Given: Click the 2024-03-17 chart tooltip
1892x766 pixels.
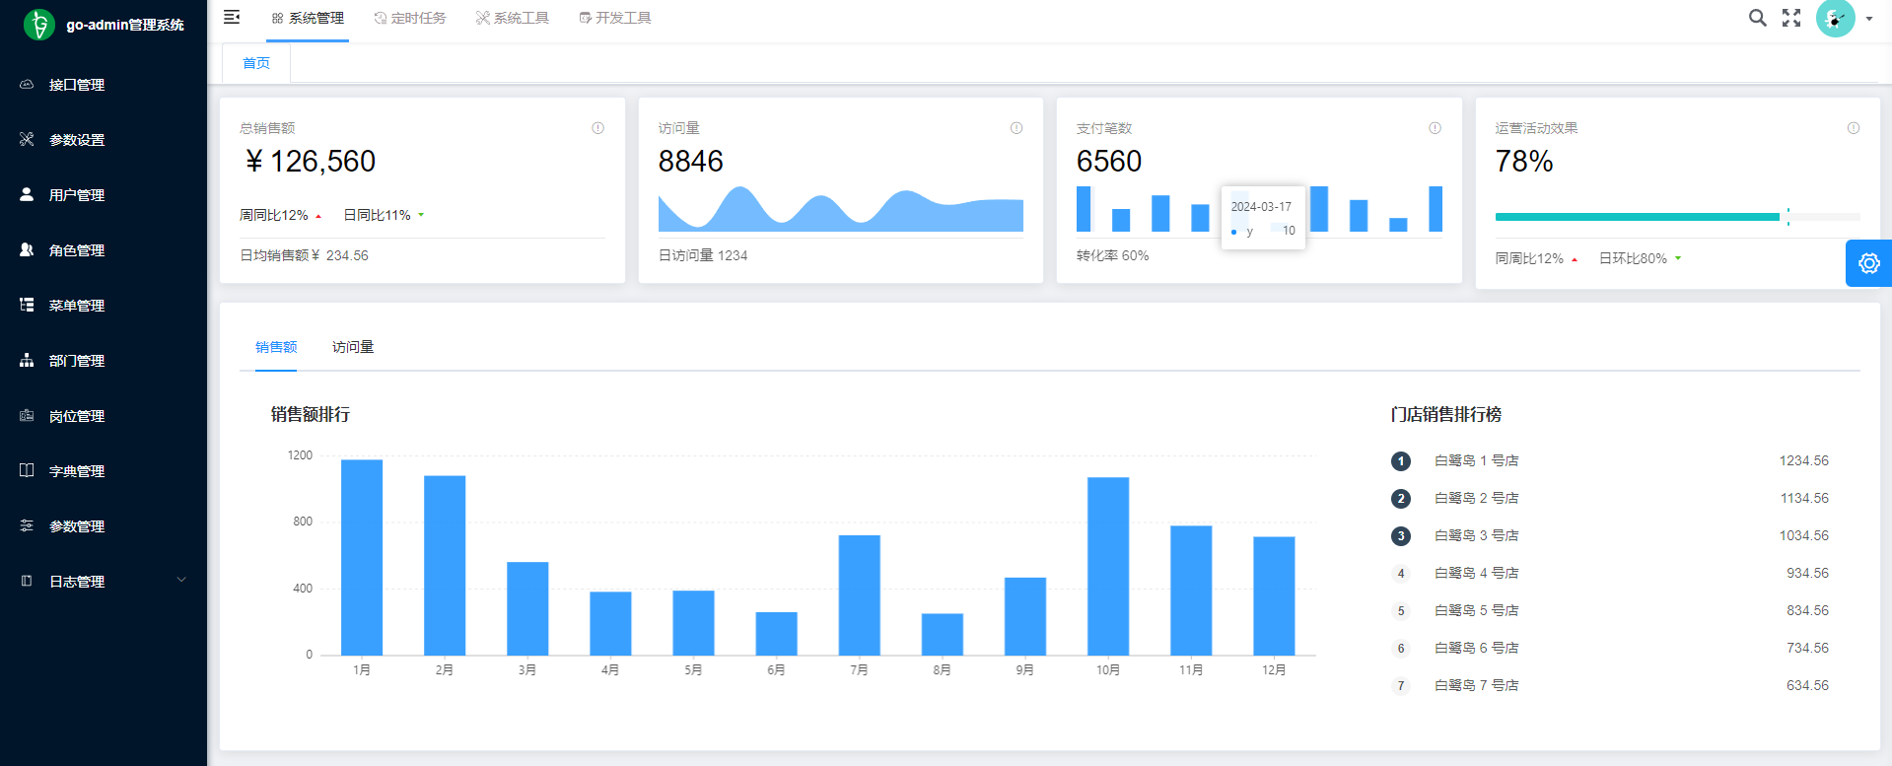Looking at the screenshot, I should pyautogui.click(x=1263, y=218).
